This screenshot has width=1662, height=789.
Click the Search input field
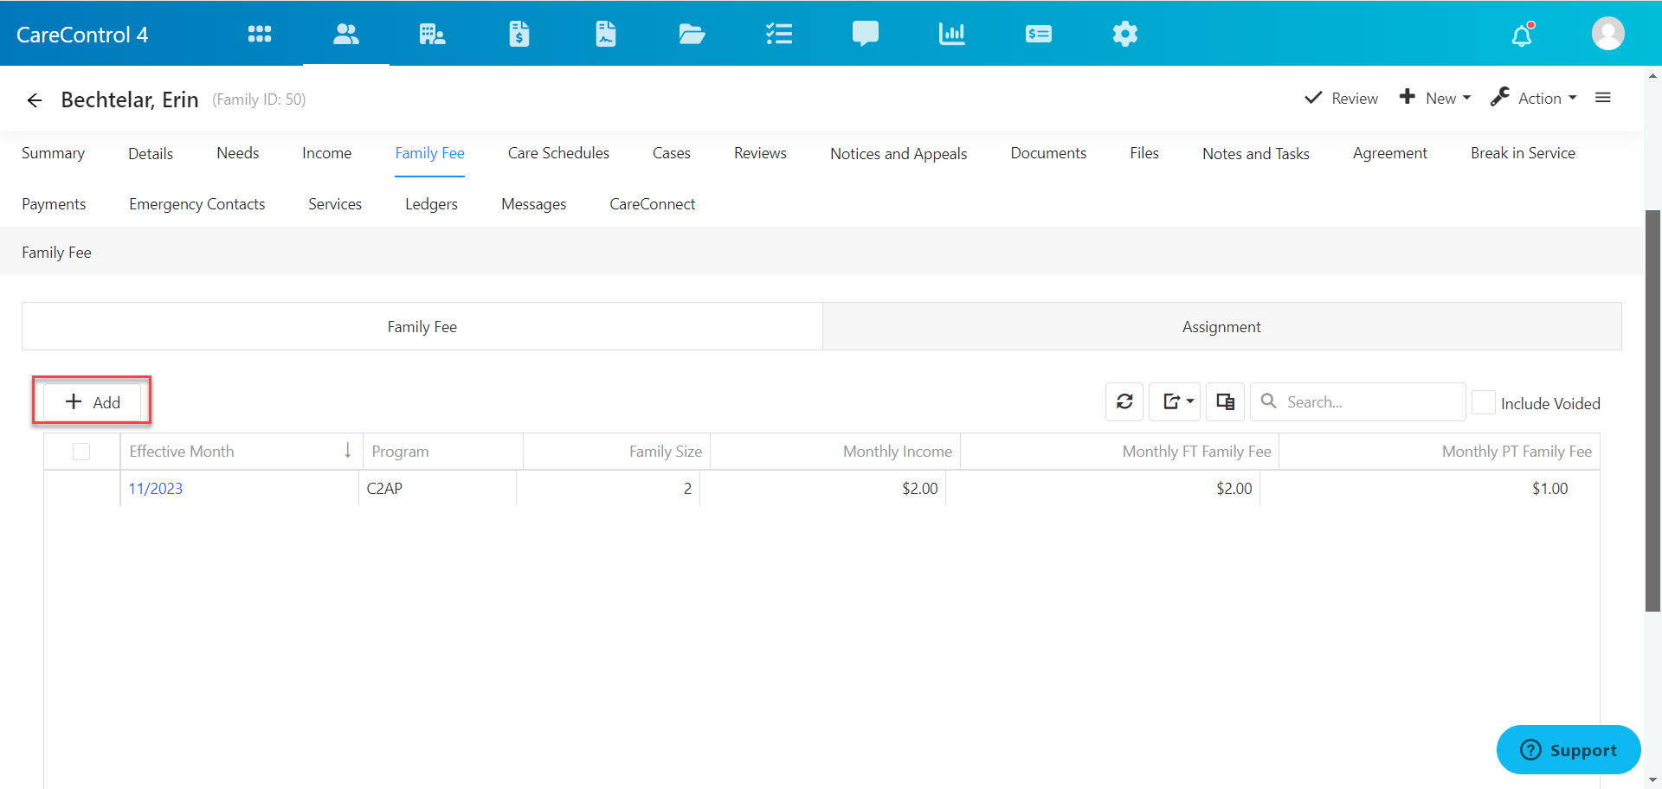click(1368, 401)
